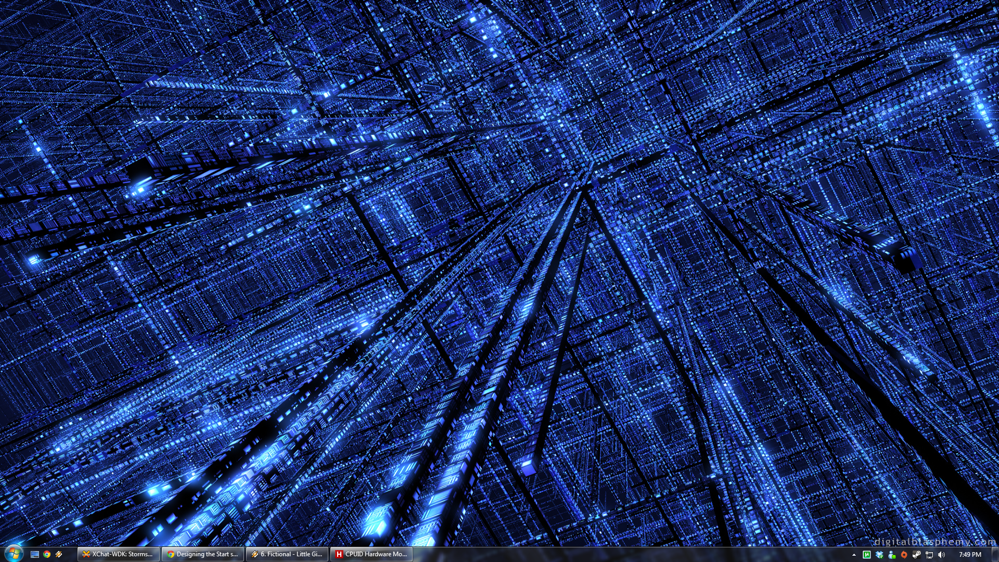Open Windows Live Messenger tray icon
Image resolution: width=999 pixels, height=562 pixels.
tap(892, 554)
